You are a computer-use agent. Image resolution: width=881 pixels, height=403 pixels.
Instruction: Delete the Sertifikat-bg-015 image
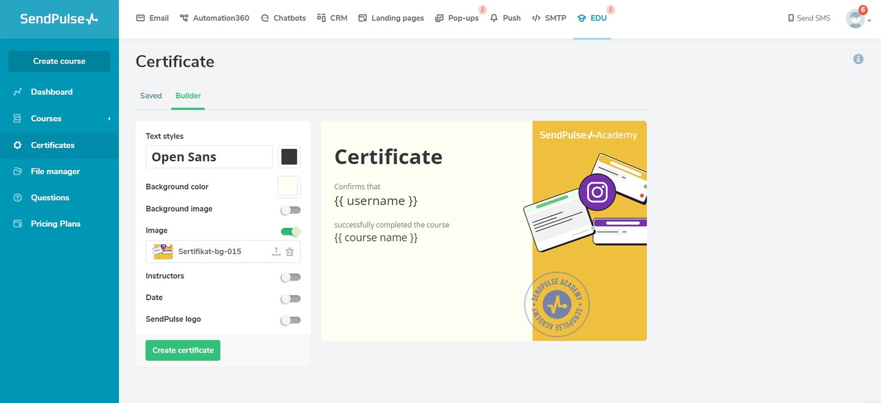click(x=290, y=251)
